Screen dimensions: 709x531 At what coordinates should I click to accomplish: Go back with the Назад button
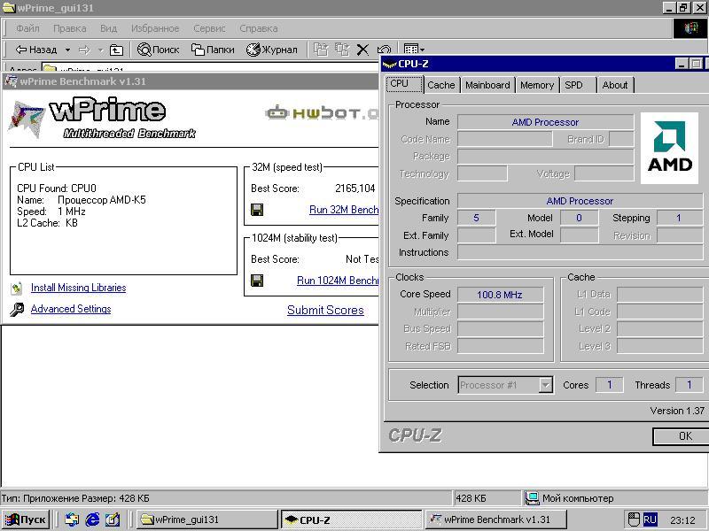point(36,50)
